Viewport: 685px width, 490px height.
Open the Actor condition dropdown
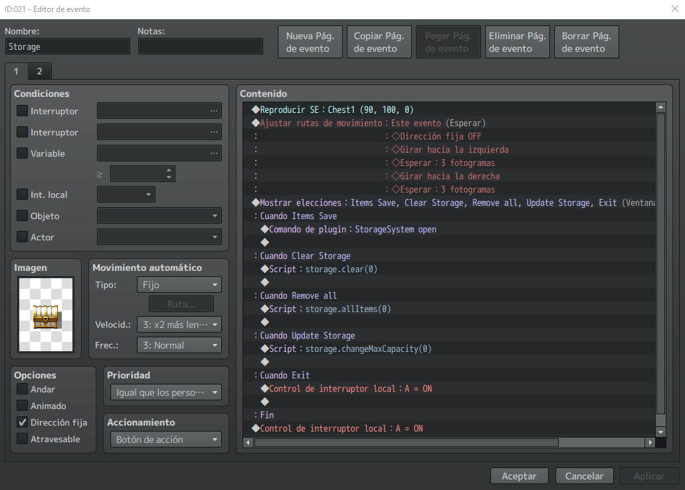click(159, 237)
